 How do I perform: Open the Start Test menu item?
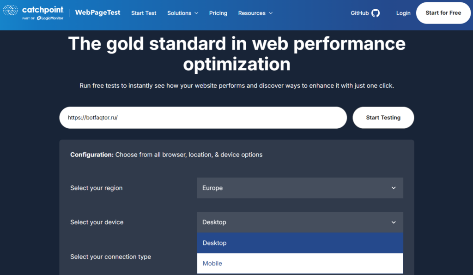[144, 13]
